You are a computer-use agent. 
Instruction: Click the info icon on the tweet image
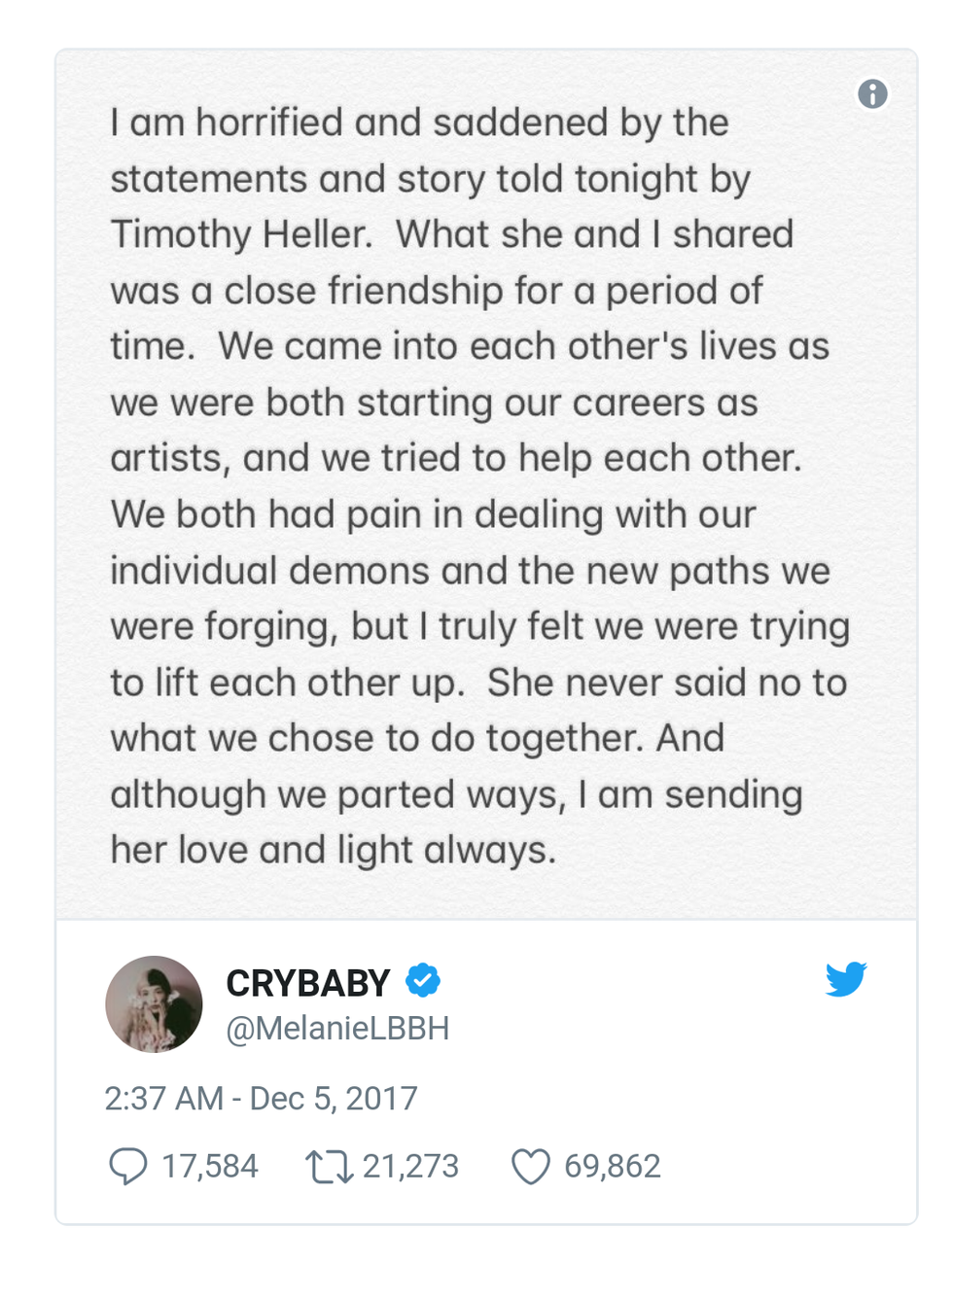[x=872, y=94]
